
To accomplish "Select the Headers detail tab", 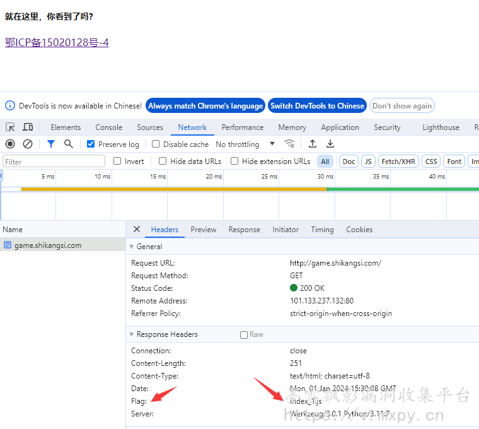I will (164, 230).
